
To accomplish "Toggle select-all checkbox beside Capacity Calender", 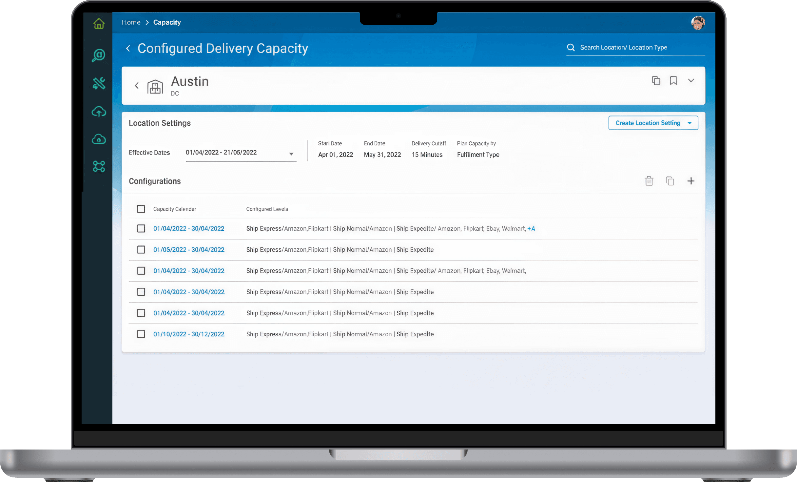I will click(x=141, y=209).
